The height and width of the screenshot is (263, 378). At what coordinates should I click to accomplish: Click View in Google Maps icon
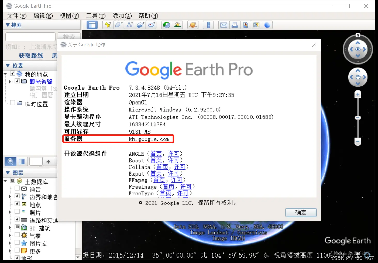click(x=256, y=25)
